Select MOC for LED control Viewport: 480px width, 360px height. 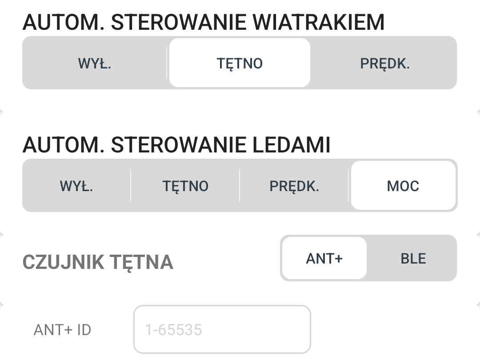tap(403, 186)
